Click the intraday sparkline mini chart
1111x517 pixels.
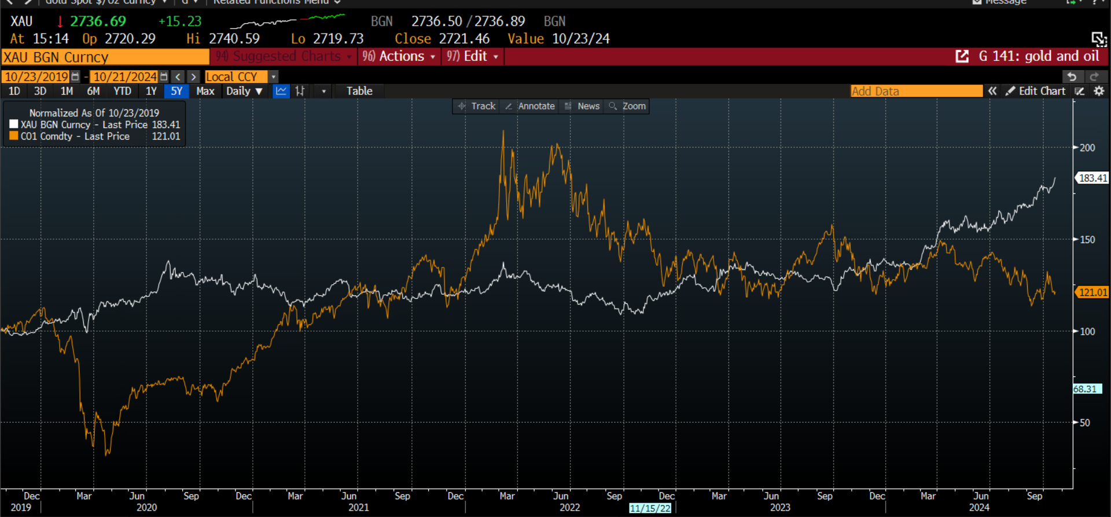pos(288,21)
